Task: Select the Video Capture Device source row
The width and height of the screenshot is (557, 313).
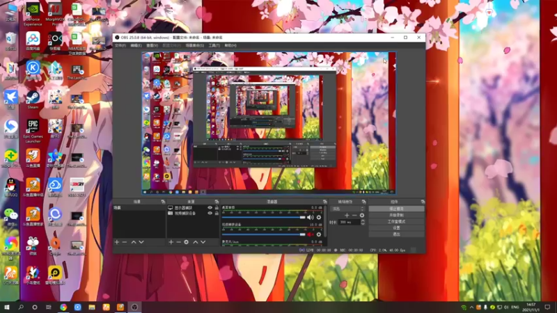Action: point(193,214)
